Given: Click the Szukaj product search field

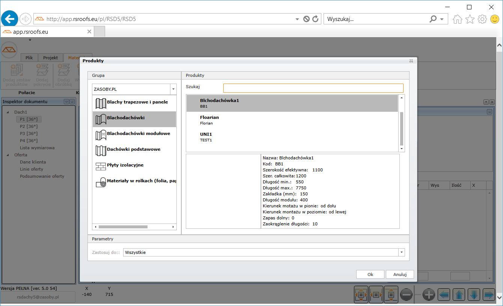Looking at the screenshot, I should coord(313,88).
